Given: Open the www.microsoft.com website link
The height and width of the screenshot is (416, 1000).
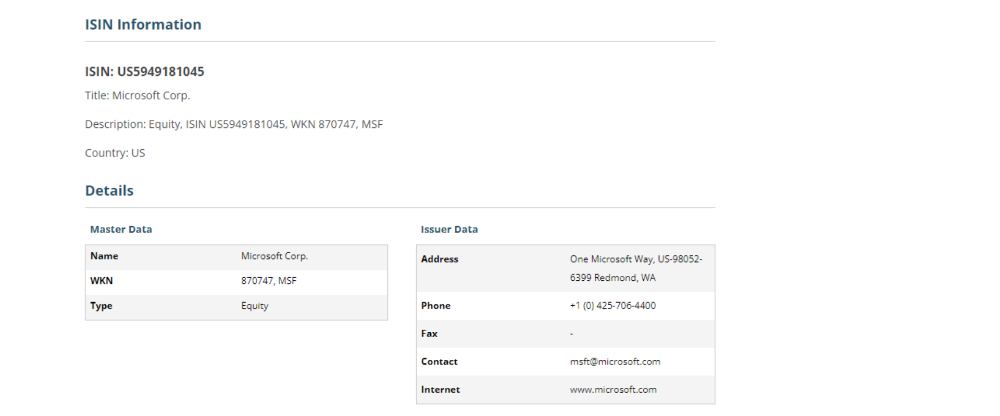Looking at the screenshot, I should [613, 389].
